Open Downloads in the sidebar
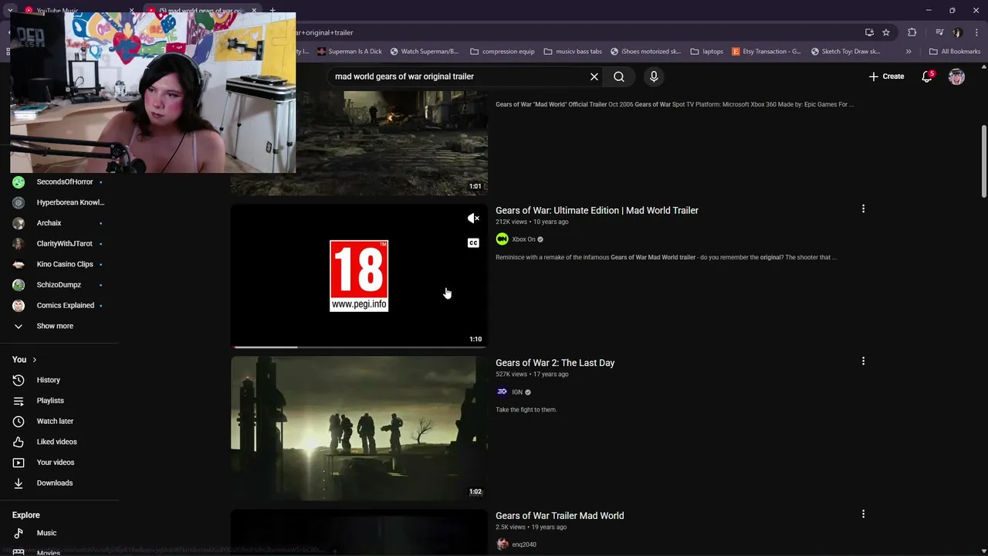 pos(54,483)
